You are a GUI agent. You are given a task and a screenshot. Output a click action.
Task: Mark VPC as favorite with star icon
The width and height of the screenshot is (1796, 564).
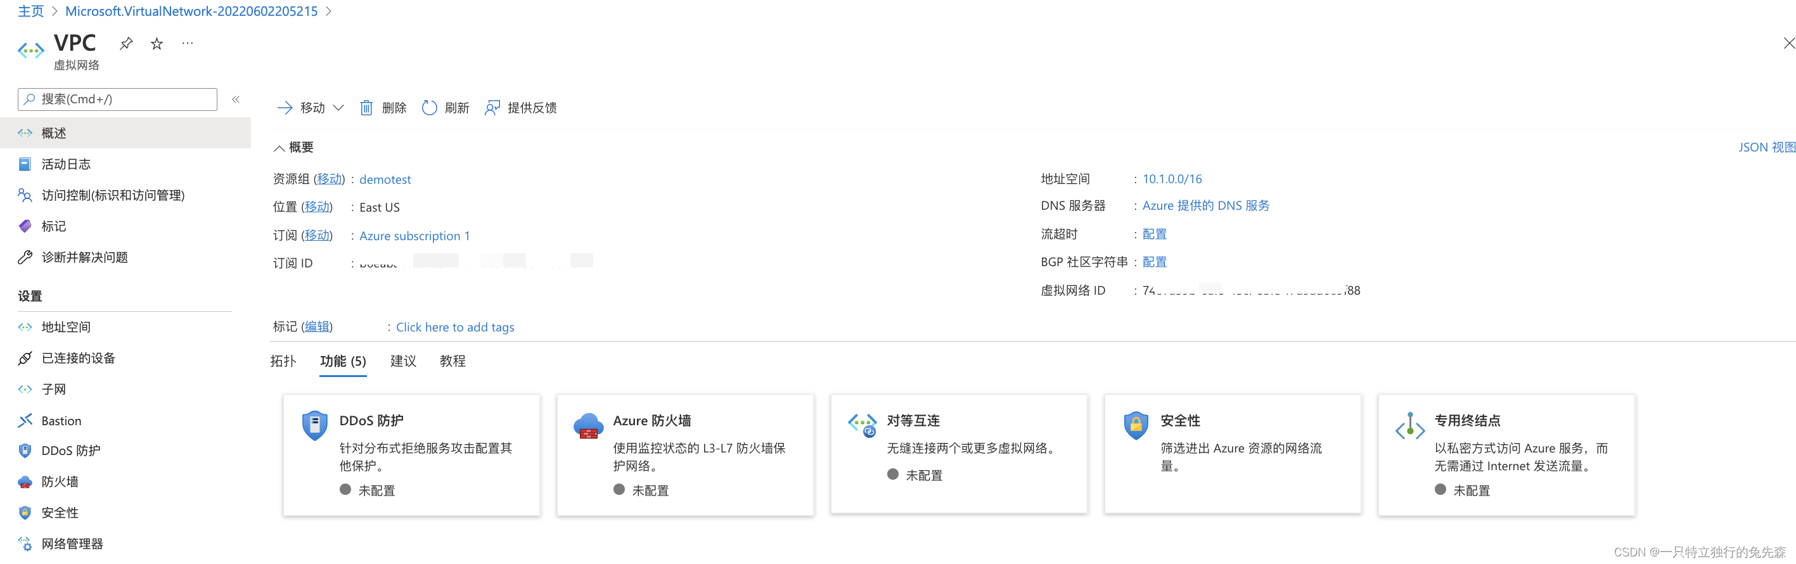(x=157, y=44)
